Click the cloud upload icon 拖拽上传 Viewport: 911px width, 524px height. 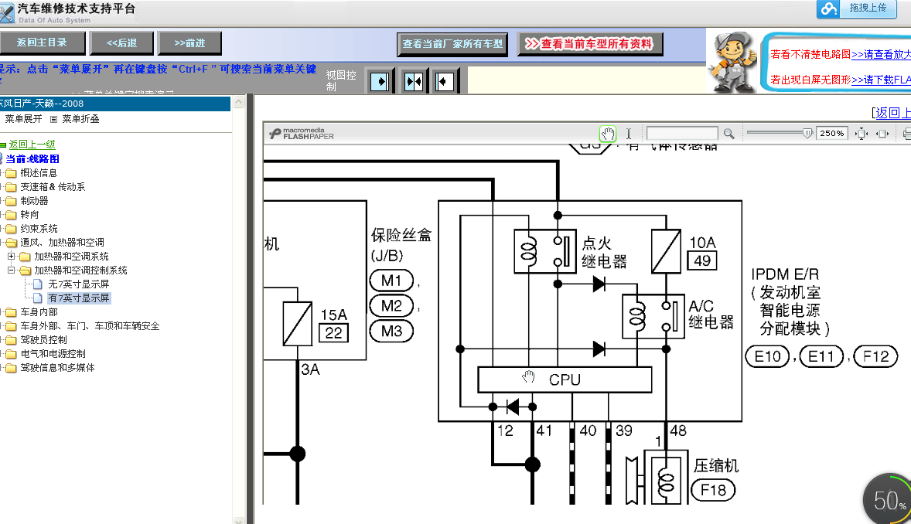(x=828, y=9)
